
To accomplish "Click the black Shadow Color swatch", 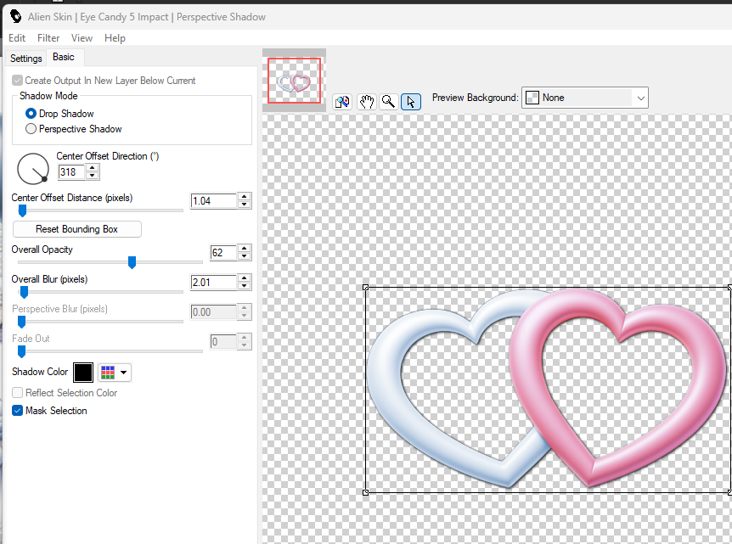I will (83, 372).
